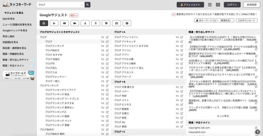Select keyword ブログランキングライブドア
Viewport: 263px width, 136px height.
(61, 90)
